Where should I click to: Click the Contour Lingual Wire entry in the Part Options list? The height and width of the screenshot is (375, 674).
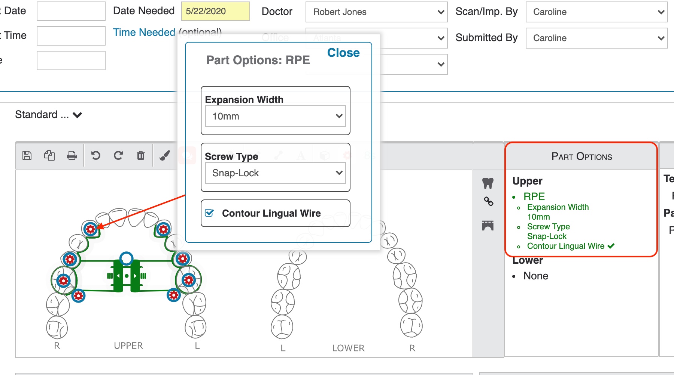pos(566,246)
